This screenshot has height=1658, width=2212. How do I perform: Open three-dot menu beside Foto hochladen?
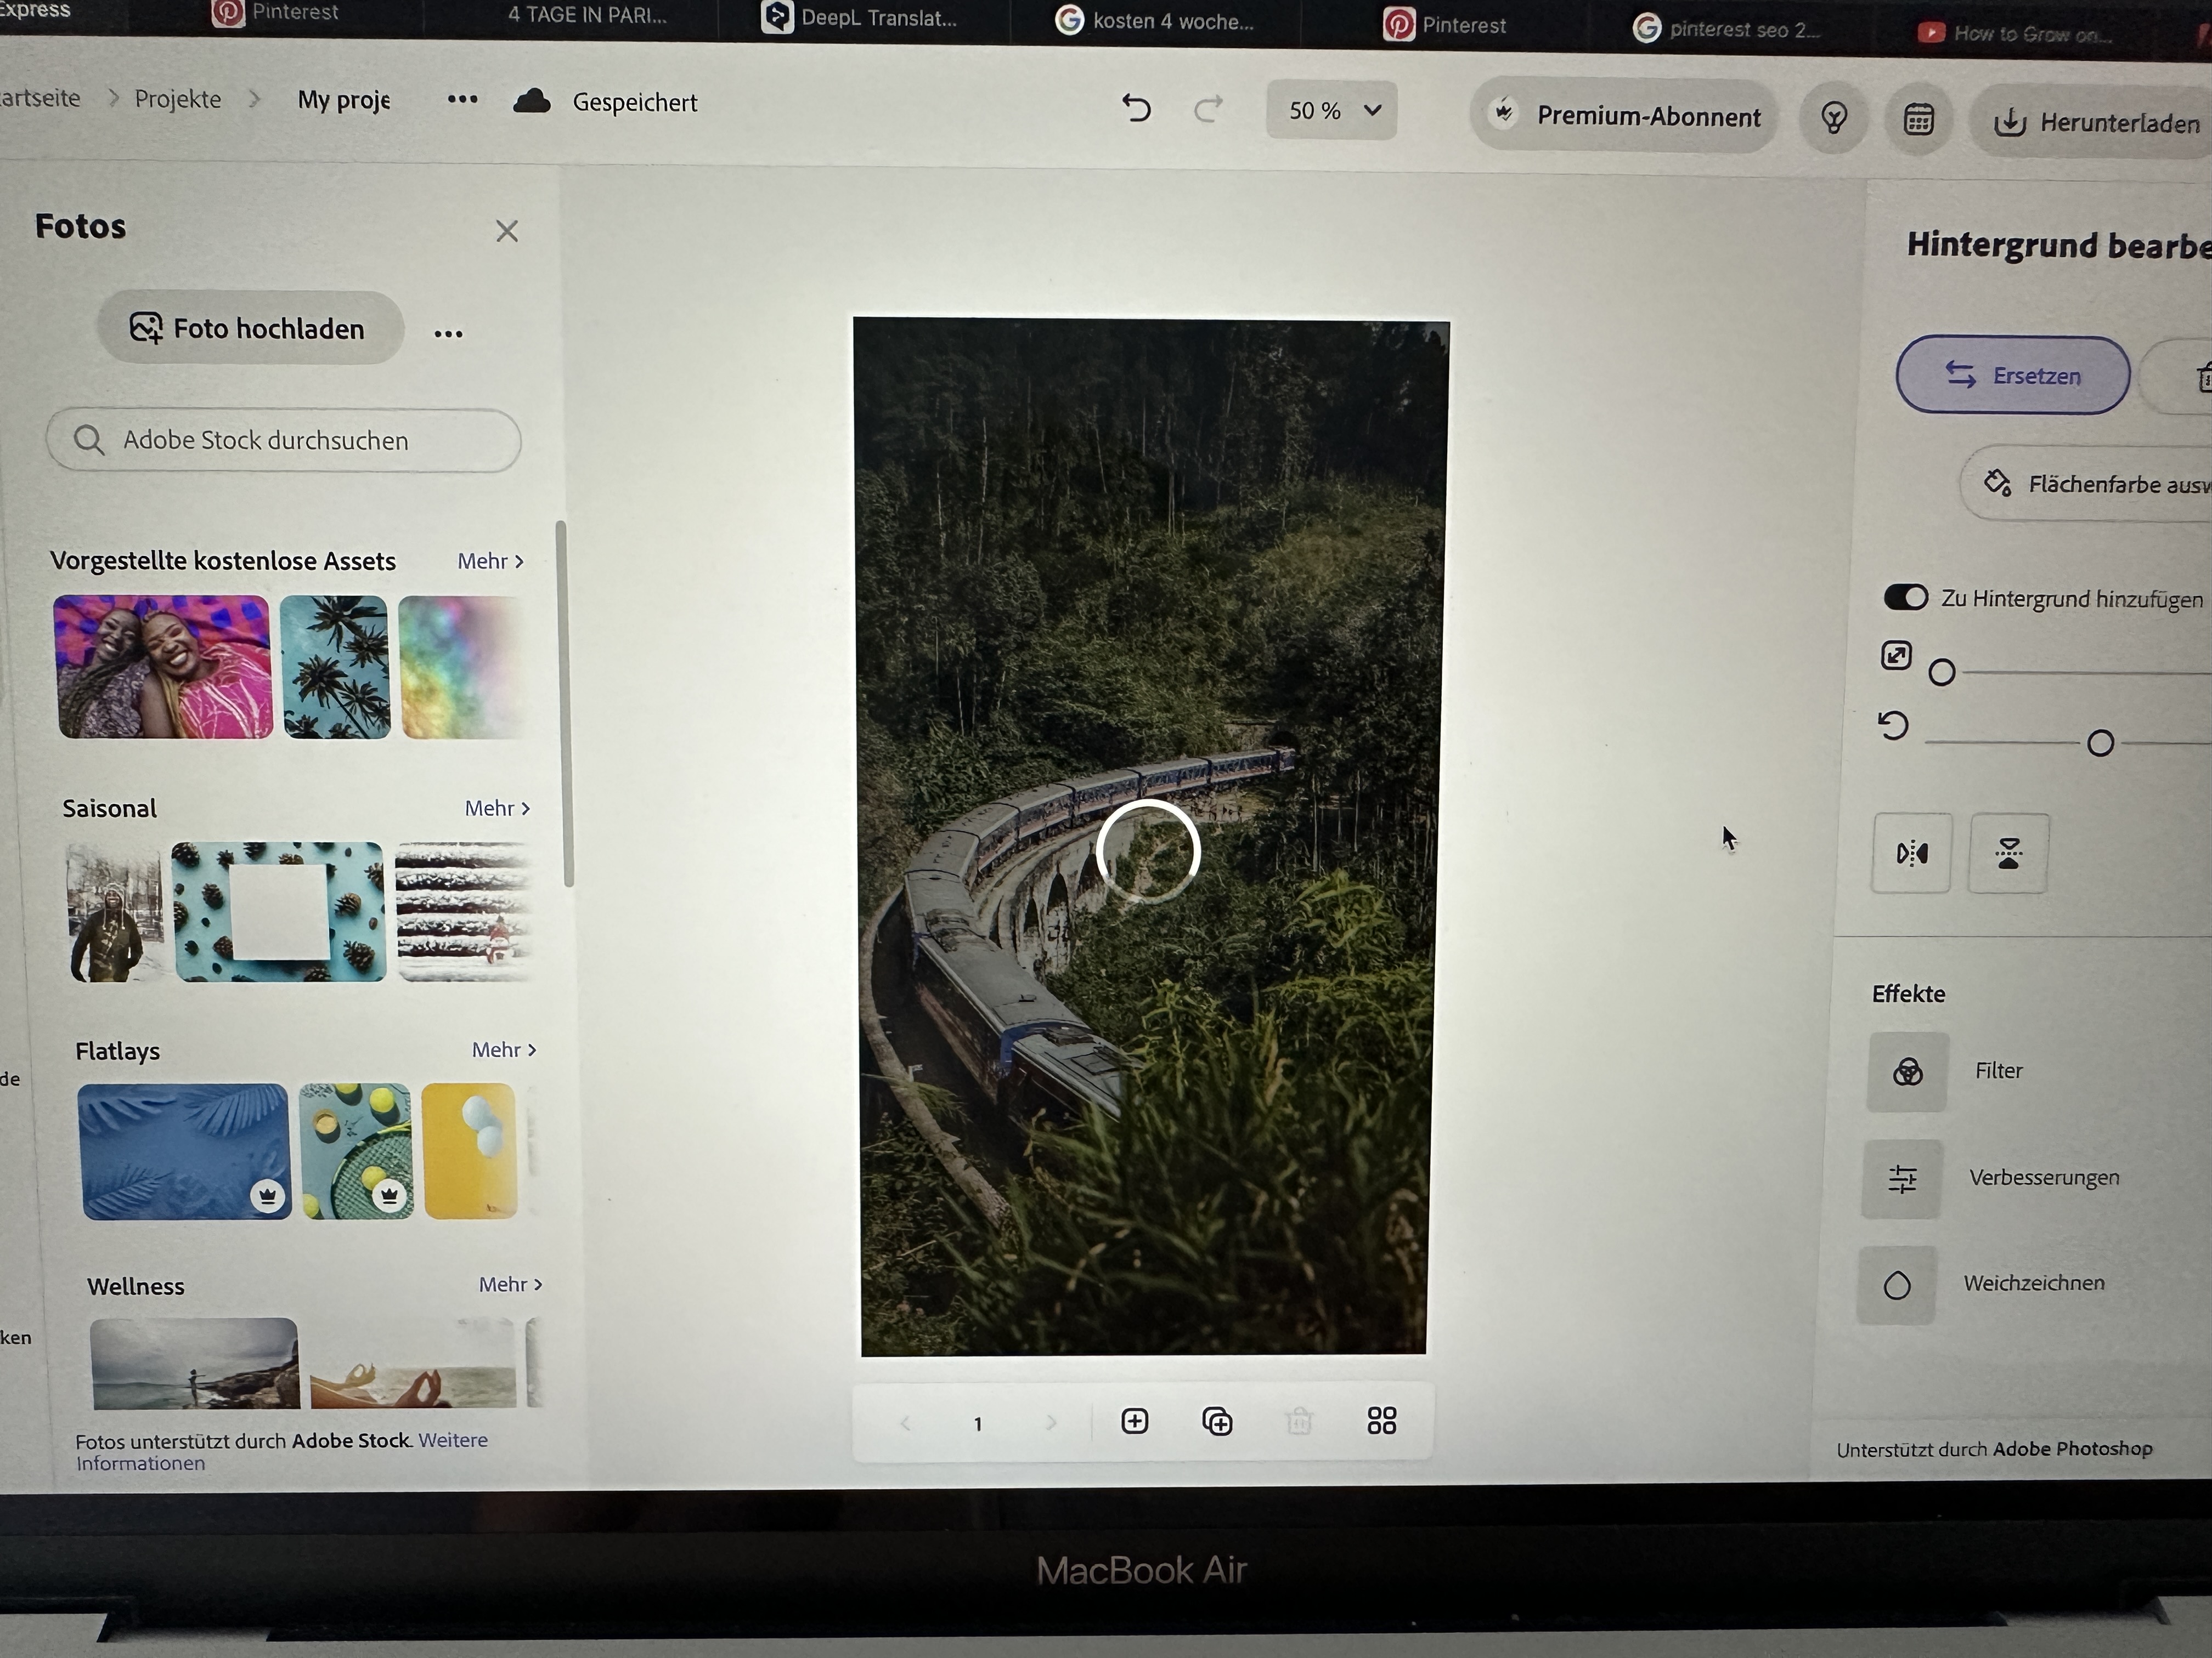coord(448,334)
